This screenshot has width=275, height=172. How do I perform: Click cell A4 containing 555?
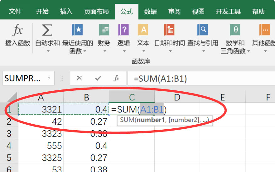click(x=41, y=145)
